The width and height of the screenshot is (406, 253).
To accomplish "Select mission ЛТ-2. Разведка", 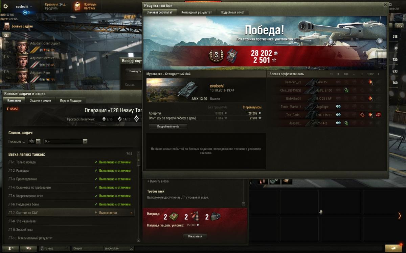I will click(x=70, y=171).
